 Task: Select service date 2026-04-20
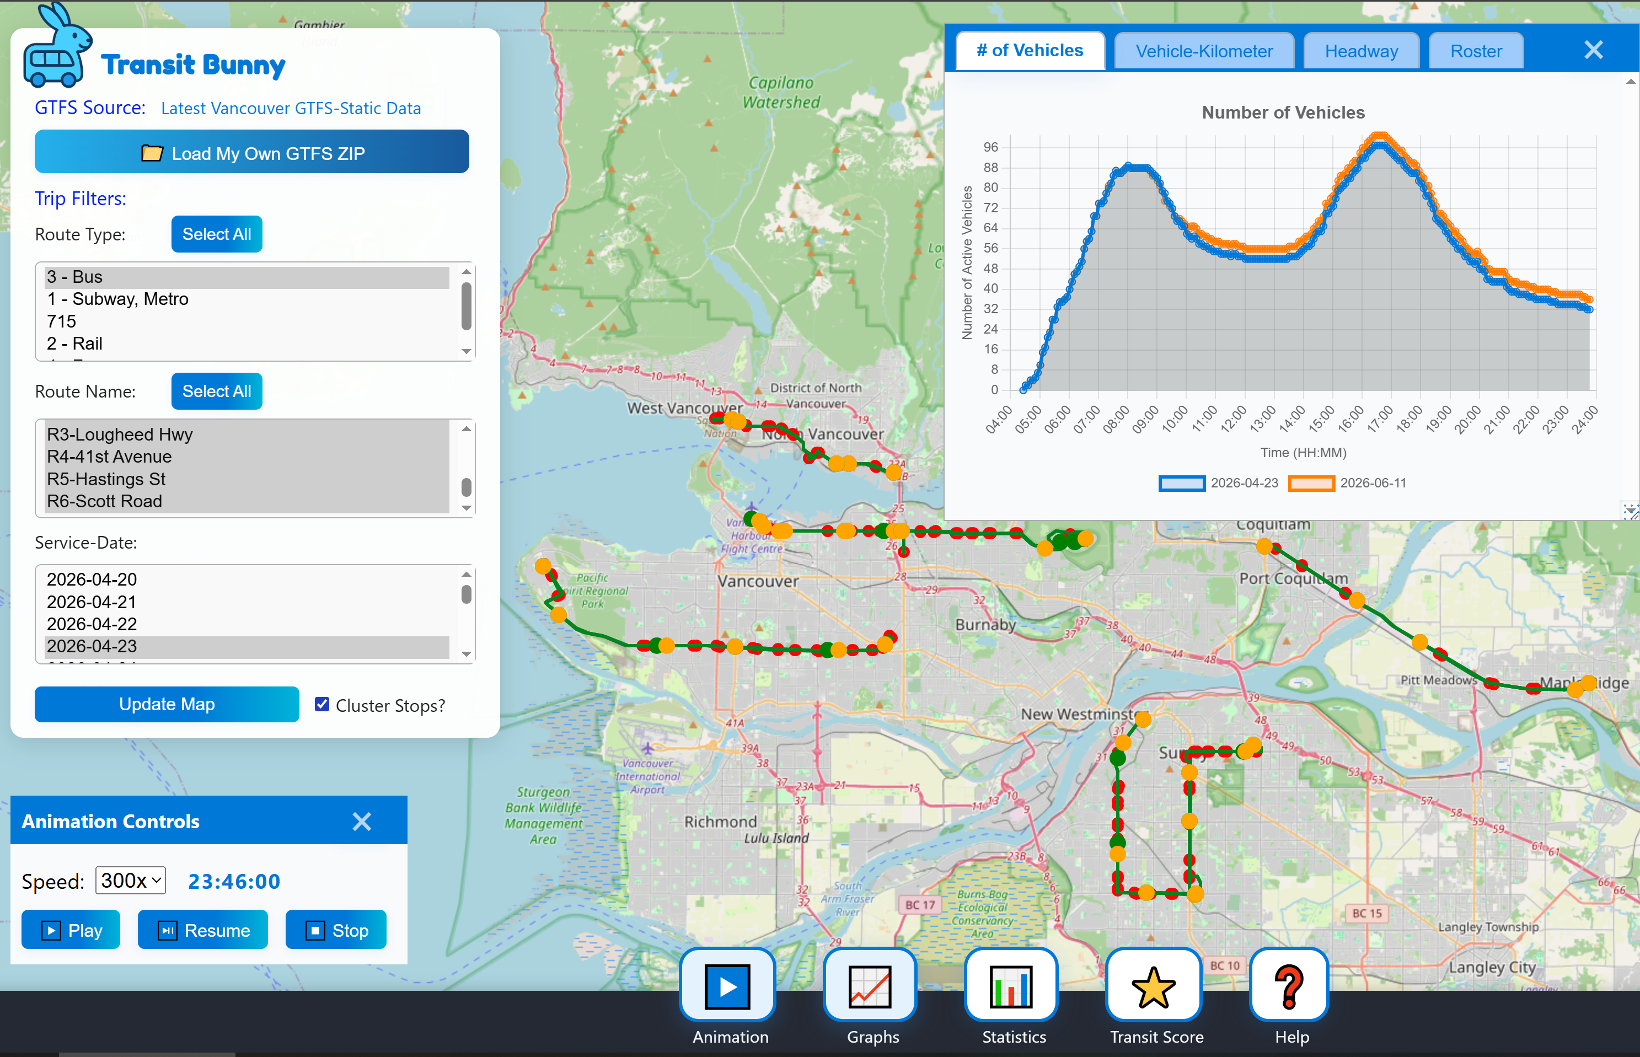tap(247, 580)
